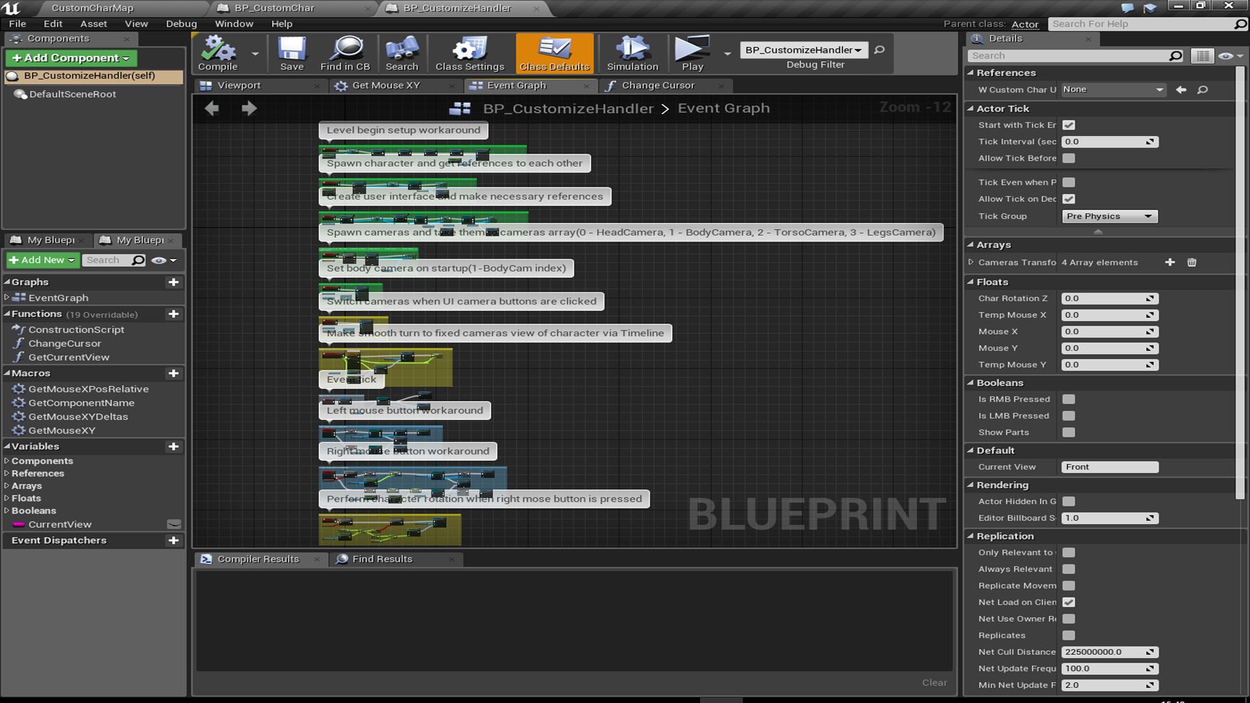1250x703 pixels.
Task: Toggle Allow Tick Before checkbox
Action: 1068,158
